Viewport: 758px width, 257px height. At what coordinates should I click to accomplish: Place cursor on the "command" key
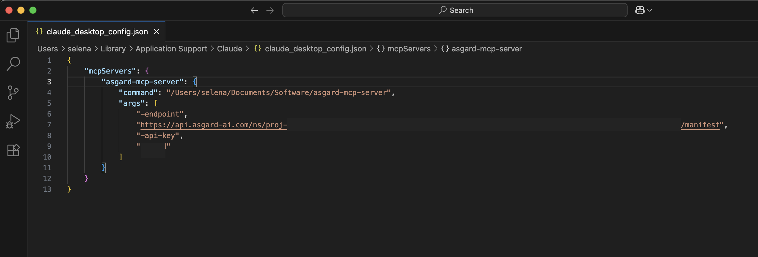click(x=138, y=93)
